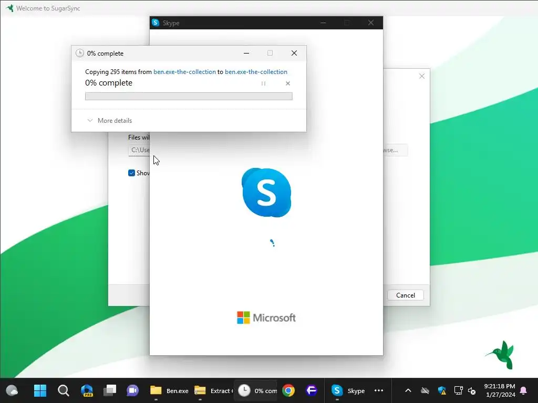Click the SugarSync hummingbird logo in title
The image size is (538, 403).
pyautogui.click(x=10, y=8)
